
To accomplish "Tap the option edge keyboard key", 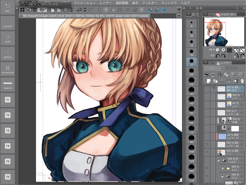I will tap(8, 54).
